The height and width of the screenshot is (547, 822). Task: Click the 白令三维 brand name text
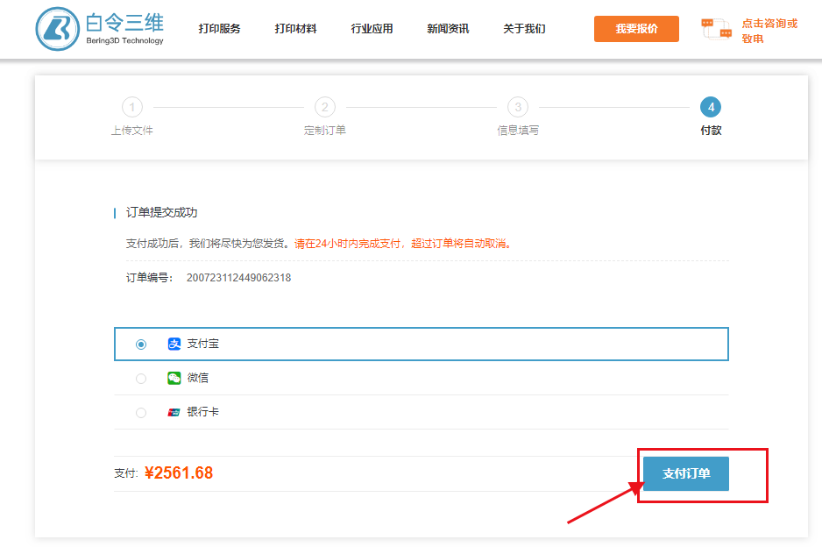(x=124, y=23)
